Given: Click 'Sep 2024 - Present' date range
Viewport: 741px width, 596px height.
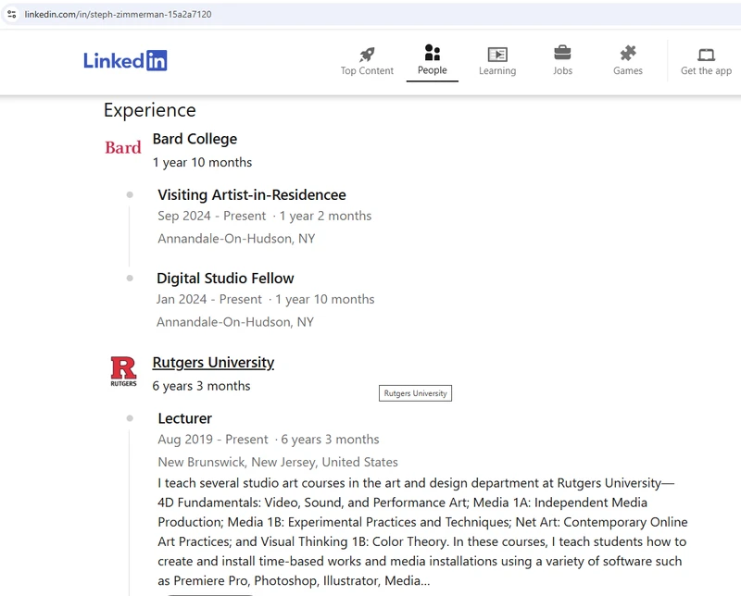Looking at the screenshot, I should click(212, 216).
